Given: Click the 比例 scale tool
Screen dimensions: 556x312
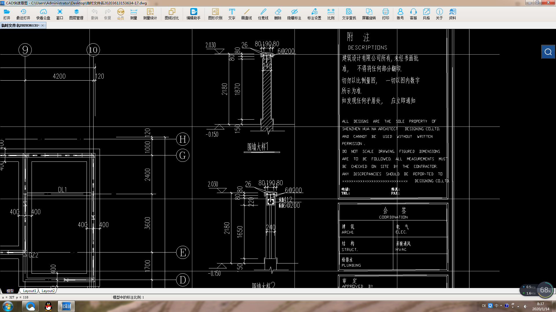Looking at the screenshot, I should click(331, 14).
